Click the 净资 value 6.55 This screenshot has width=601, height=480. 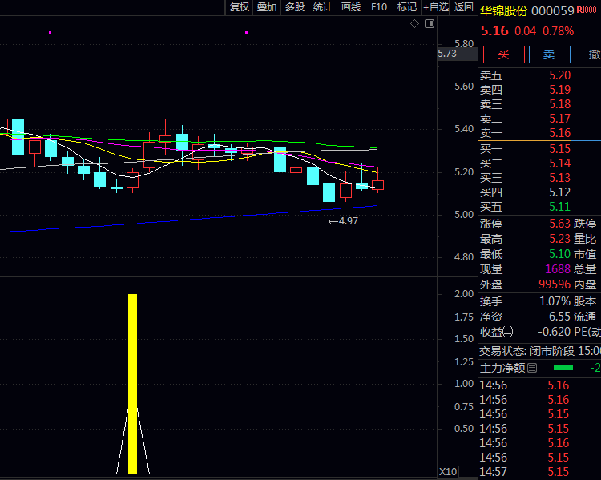coord(559,317)
